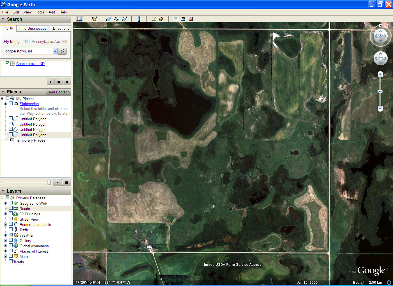Viewport: 393px width, 286px height.
Task: Open the Help menu
Action: [63, 12]
